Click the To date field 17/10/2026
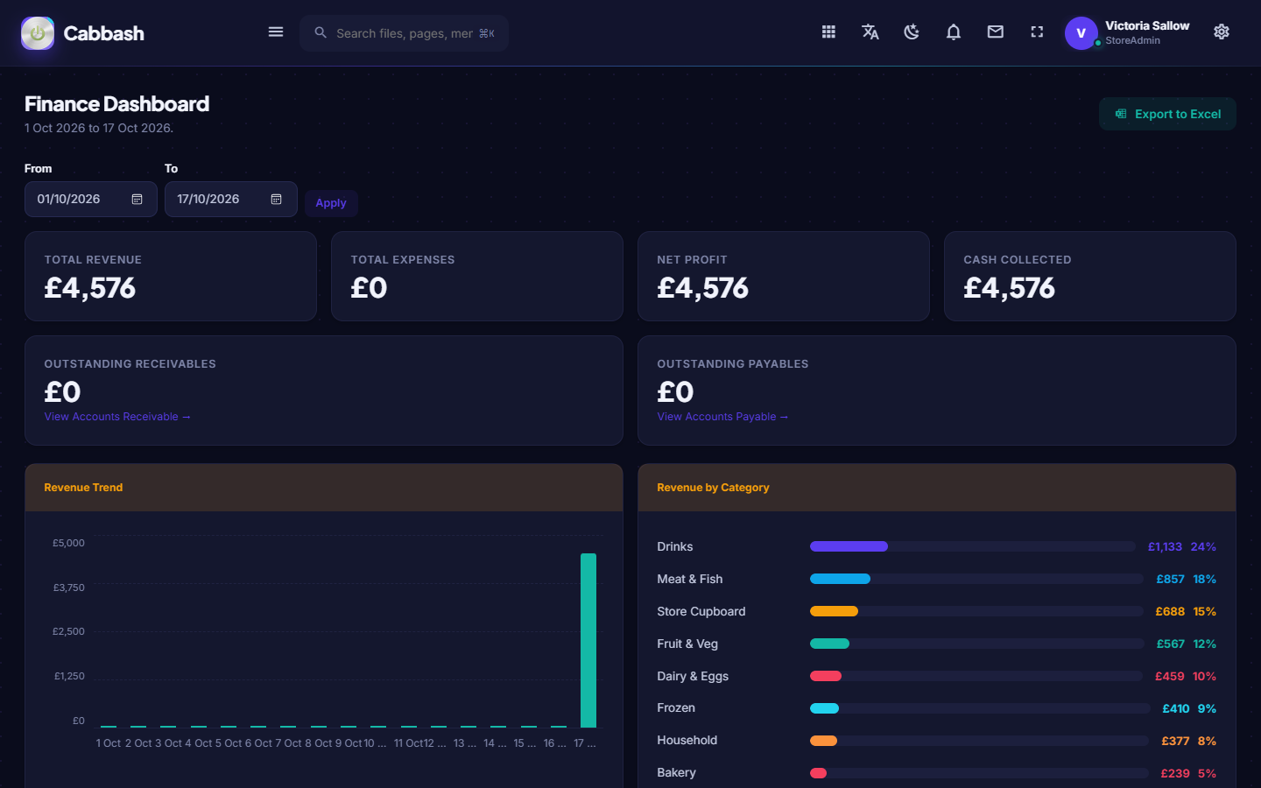Viewport: 1261px width, 788px height. click(231, 200)
